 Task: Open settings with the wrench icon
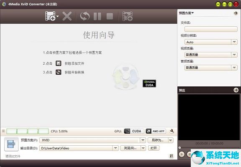pyautogui.click(x=172, y=131)
